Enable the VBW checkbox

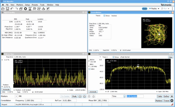point(90,69)
